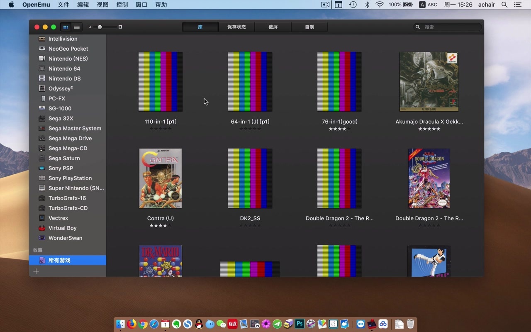Select the Dr. Mario cover art
This screenshot has height=332, width=531.
tap(161, 261)
